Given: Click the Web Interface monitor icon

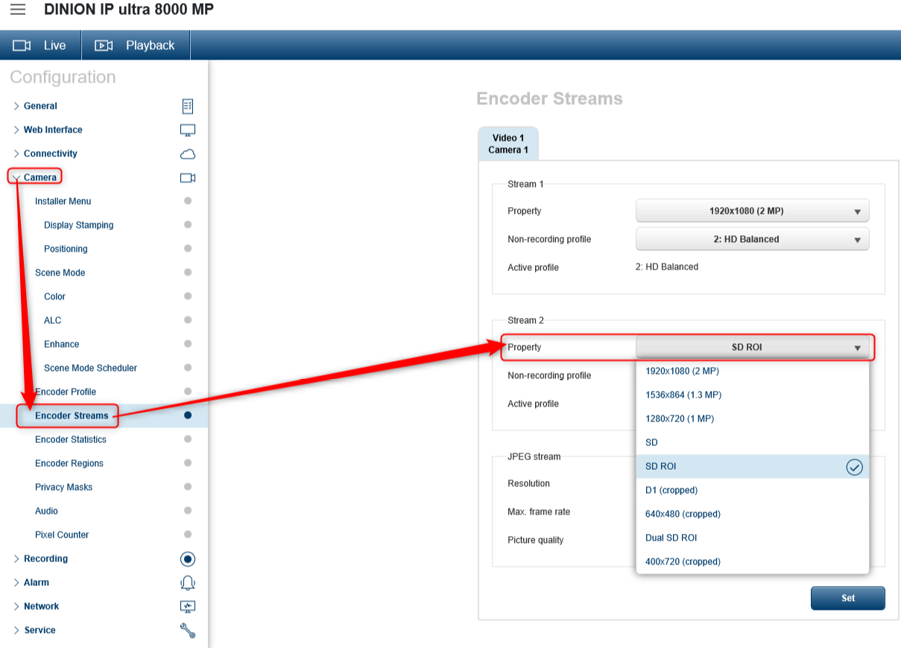Looking at the screenshot, I should pos(188,130).
